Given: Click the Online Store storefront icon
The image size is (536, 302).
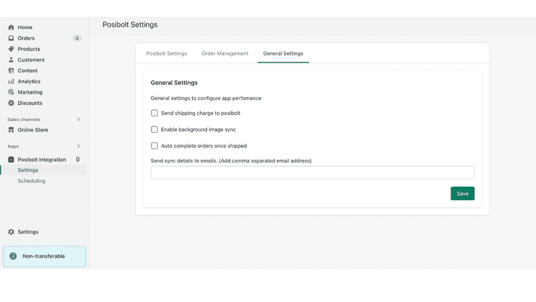Looking at the screenshot, I should 11,130.
